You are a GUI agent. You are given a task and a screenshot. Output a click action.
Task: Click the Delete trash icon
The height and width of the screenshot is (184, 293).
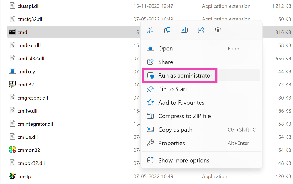[x=218, y=30]
